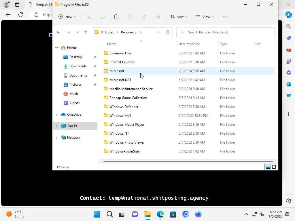Switch to details view layout icon
The height and width of the screenshot is (221, 295).
[x=268, y=167]
